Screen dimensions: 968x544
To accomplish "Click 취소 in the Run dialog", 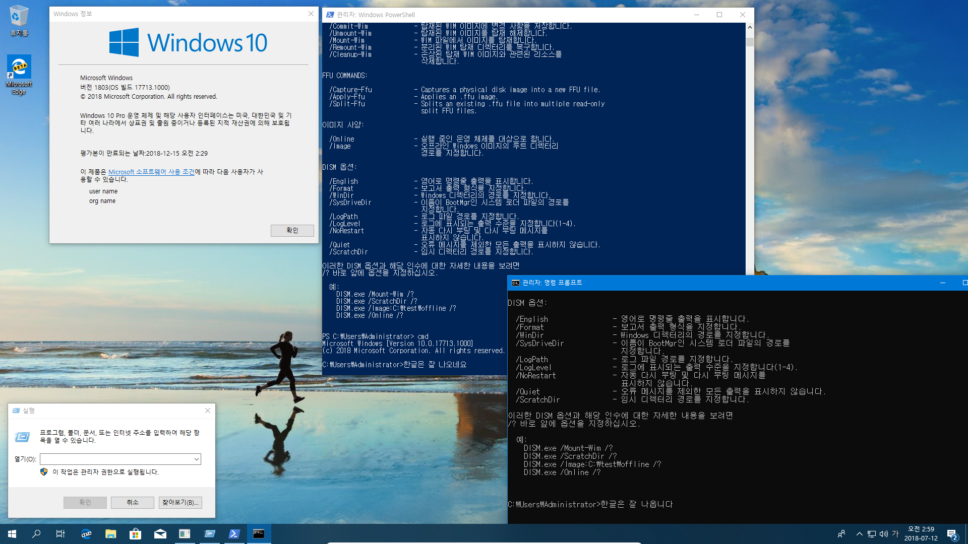I will (133, 502).
